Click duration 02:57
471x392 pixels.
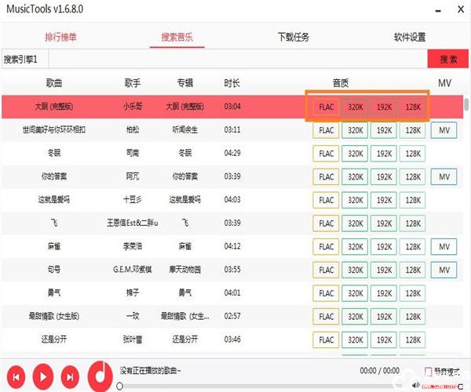(x=232, y=316)
